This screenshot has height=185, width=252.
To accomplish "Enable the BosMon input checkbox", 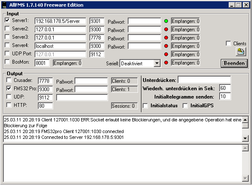I will pos(7,62).
